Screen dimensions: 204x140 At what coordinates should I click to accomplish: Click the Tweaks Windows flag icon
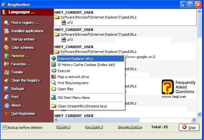click(x=6, y=72)
